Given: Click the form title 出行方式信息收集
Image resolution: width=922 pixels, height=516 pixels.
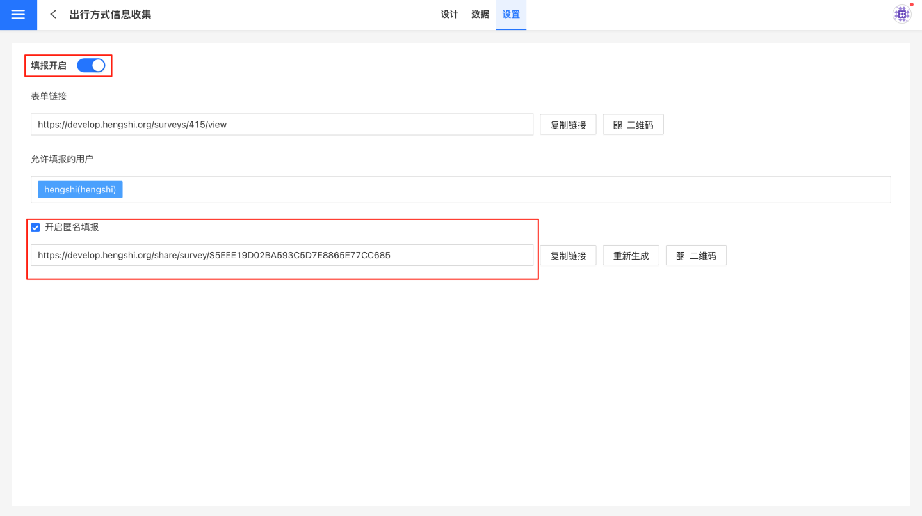Looking at the screenshot, I should pyautogui.click(x=111, y=15).
